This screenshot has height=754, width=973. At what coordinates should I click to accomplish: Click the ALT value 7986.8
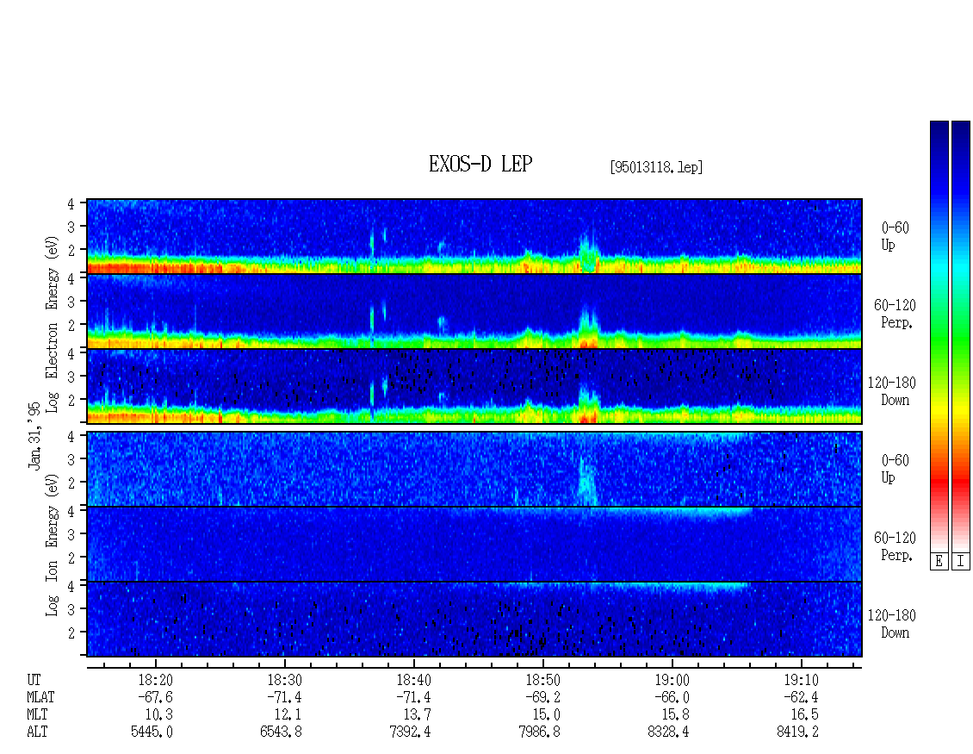(539, 732)
